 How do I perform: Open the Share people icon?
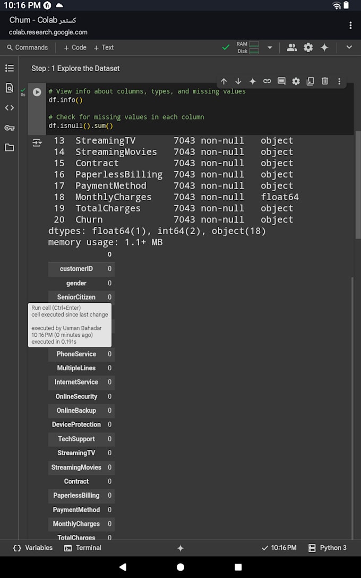point(291,47)
